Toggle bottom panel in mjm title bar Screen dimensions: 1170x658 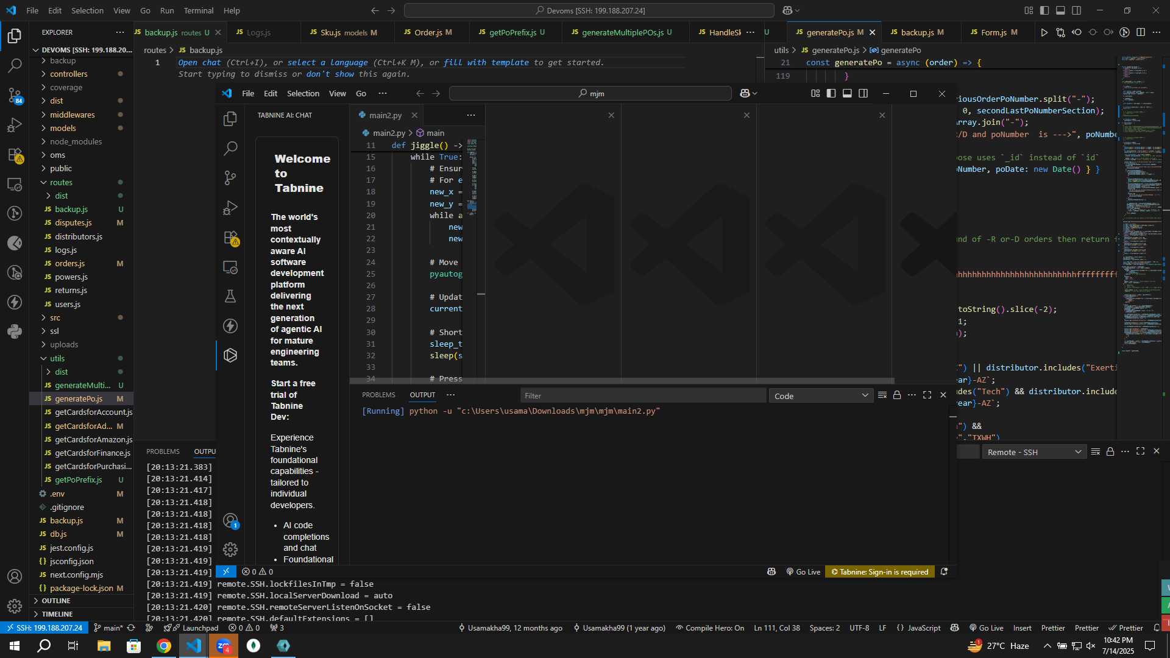[847, 93]
